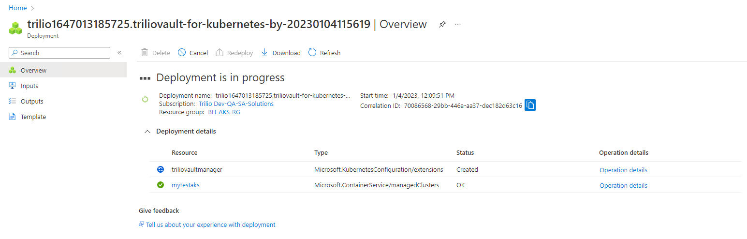The width and height of the screenshot is (747, 239).
Task: Select Overview in the left sidebar
Action: click(x=33, y=70)
